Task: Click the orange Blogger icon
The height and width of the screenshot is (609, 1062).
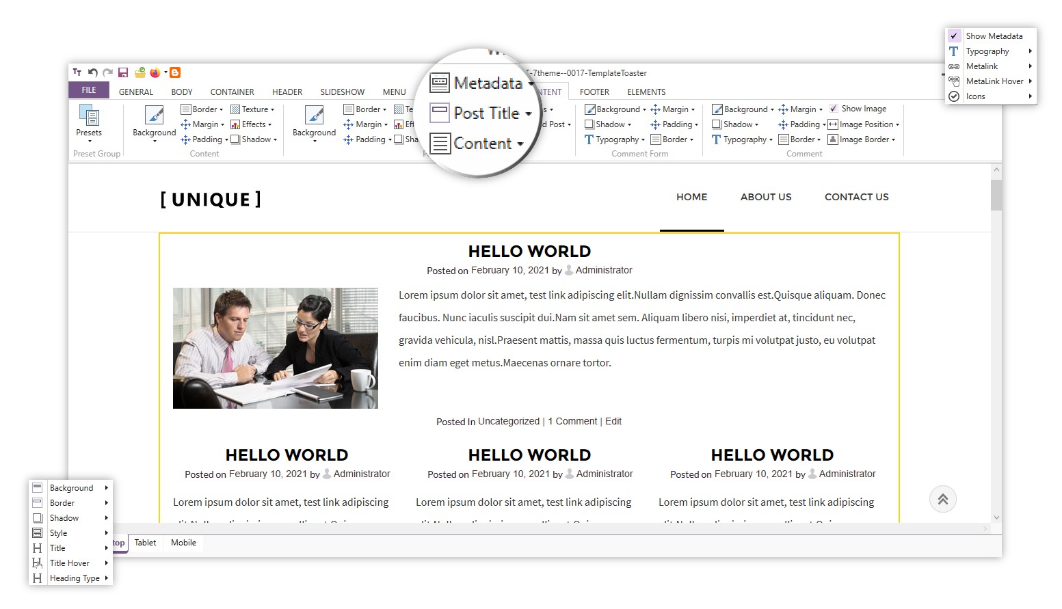Action: (x=175, y=72)
